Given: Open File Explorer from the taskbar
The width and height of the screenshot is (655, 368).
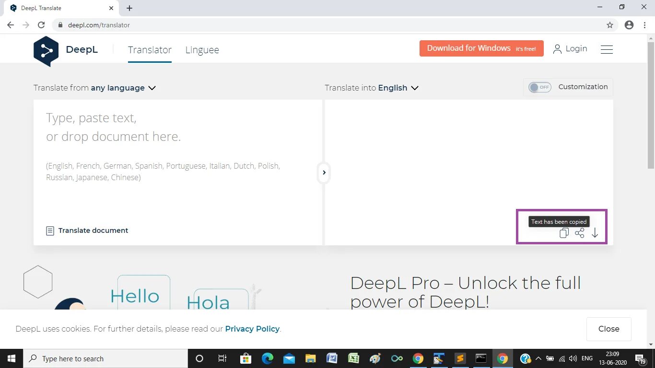Looking at the screenshot, I should pyautogui.click(x=311, y=358).
